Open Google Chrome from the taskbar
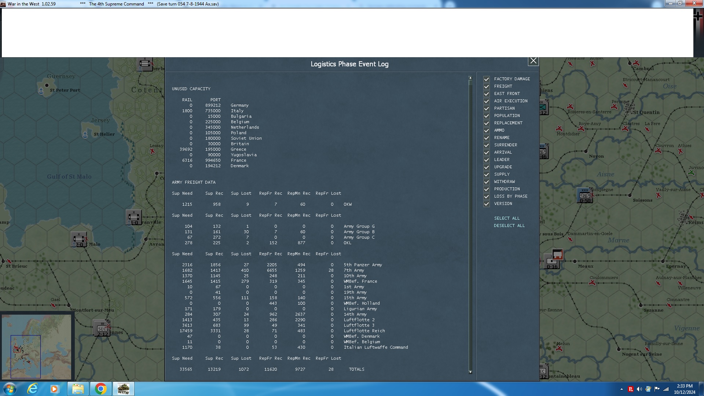The image size is (704, 396). (x=100, y=389)
